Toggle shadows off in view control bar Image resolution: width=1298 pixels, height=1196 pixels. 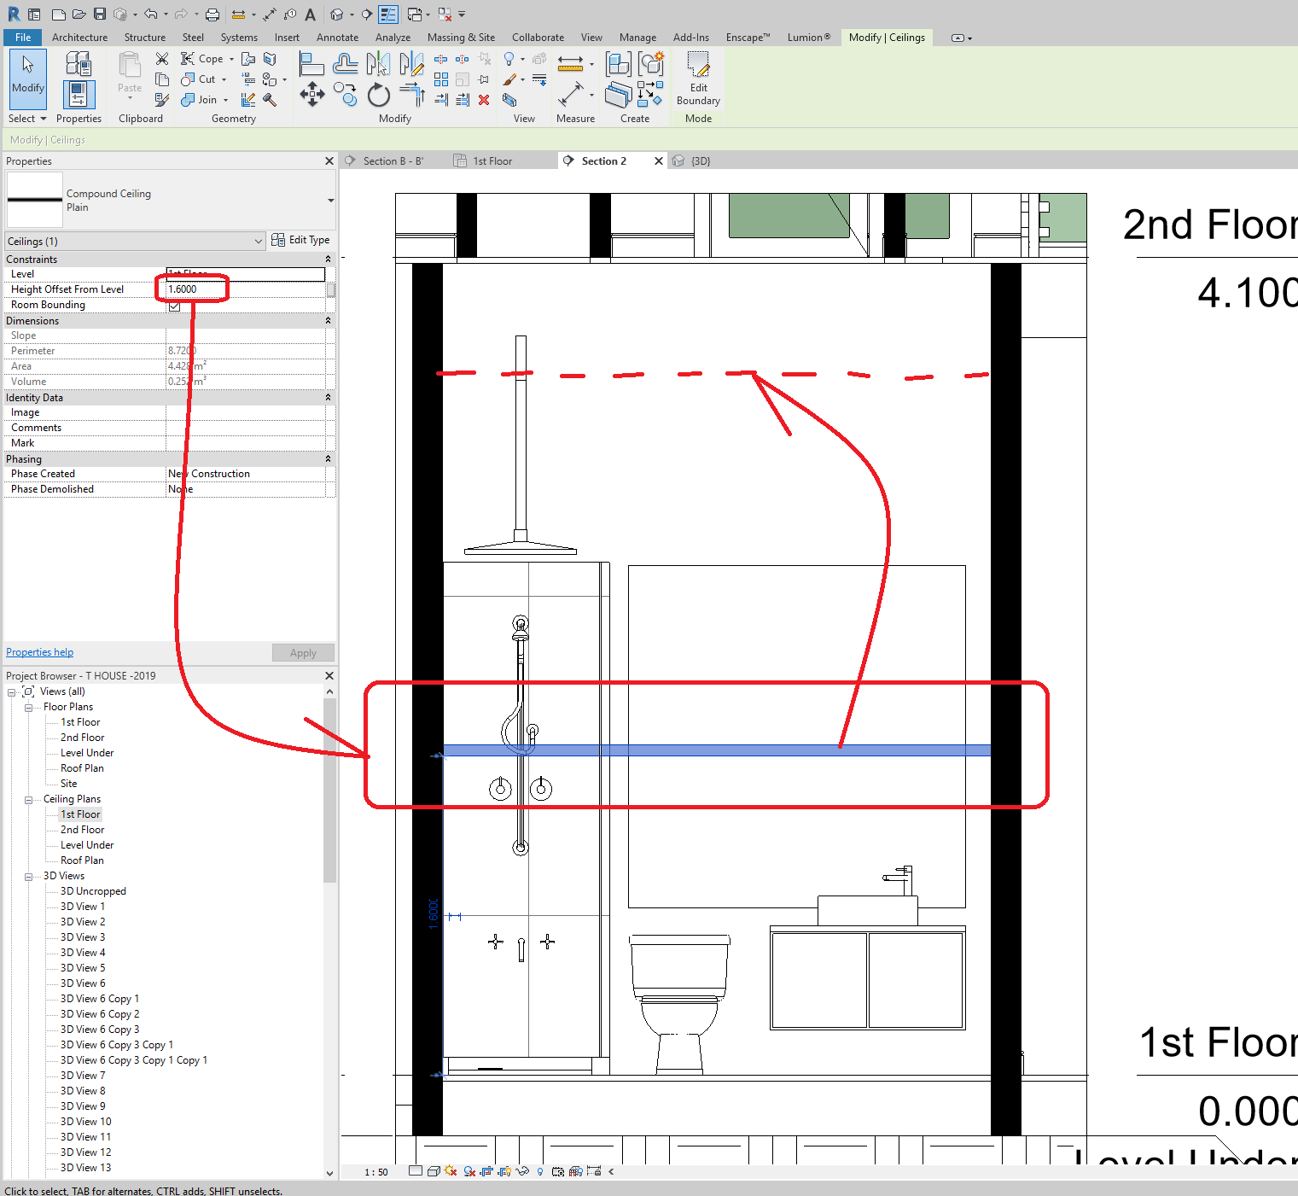tap(451, 1171)
